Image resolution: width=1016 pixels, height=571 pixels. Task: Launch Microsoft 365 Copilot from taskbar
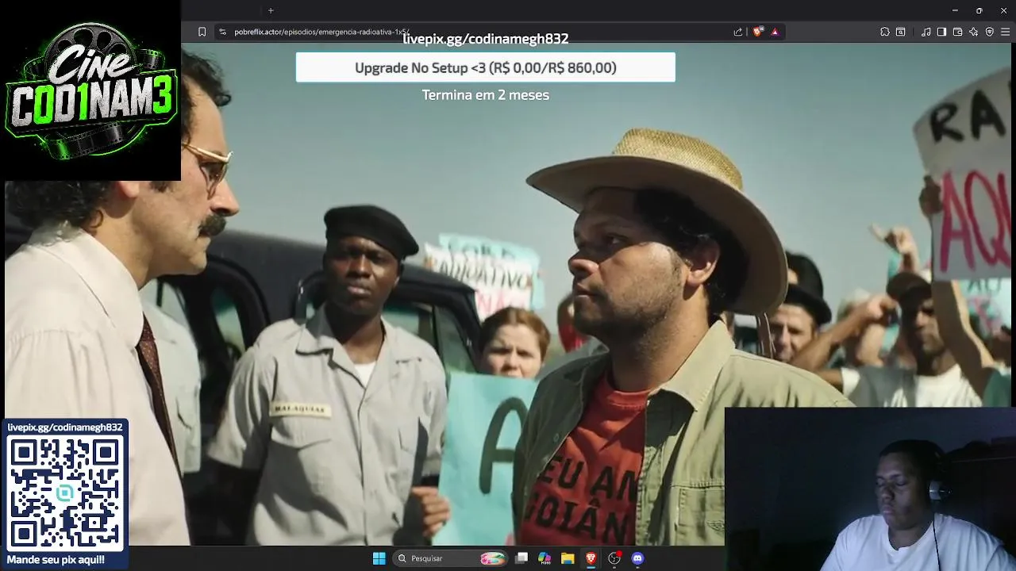545,558
